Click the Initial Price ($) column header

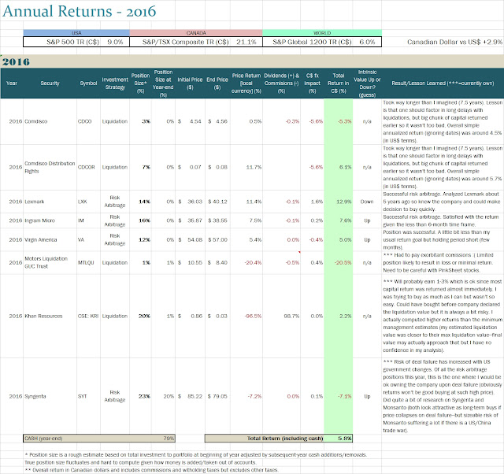tap(190, 83)
